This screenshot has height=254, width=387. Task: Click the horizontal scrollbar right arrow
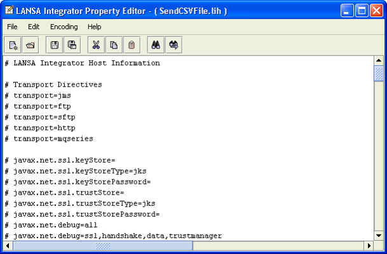pyautogui.click(x=369, y=245)
